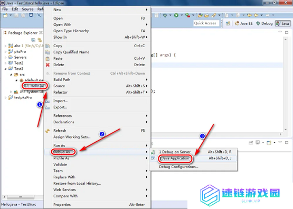The height and width of the screenshot is (209, 293).
Task: Collapse the Test3 project node
Action: [5, 69]
